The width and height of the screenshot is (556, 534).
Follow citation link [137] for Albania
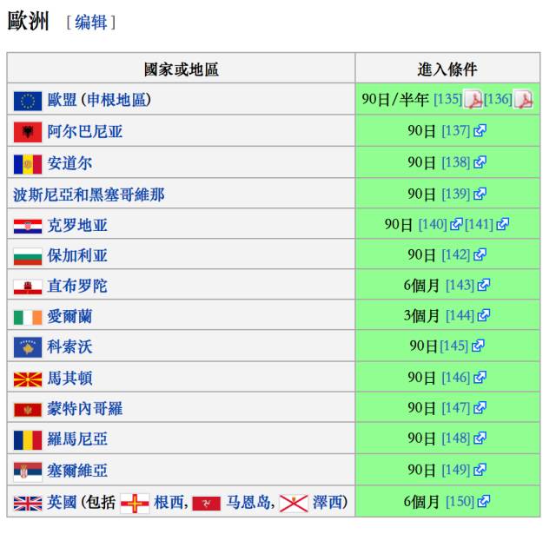point(455,131)
